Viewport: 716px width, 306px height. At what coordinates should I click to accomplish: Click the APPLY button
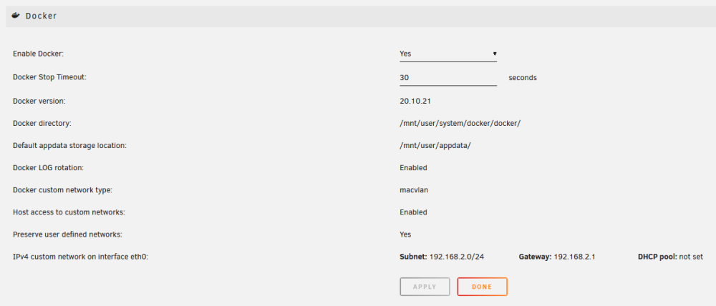pyautogui.click(x=425, y=287)
